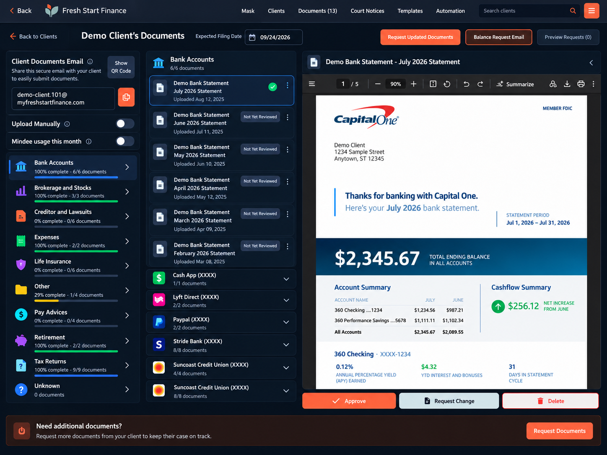This screenshot has height=455, width=607.
Task: Open the Automation tab
Action: coord(450,11)
